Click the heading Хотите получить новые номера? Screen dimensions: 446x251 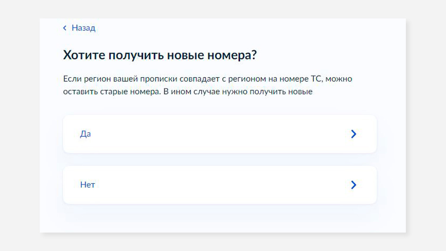(x=160, y=55)
